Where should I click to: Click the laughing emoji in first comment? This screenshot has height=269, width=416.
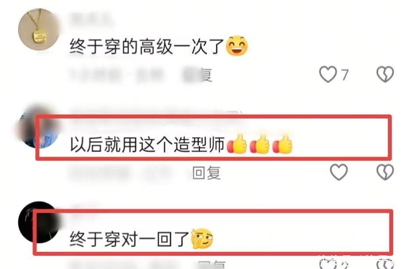pyautogui.click(x=237, y=46)
